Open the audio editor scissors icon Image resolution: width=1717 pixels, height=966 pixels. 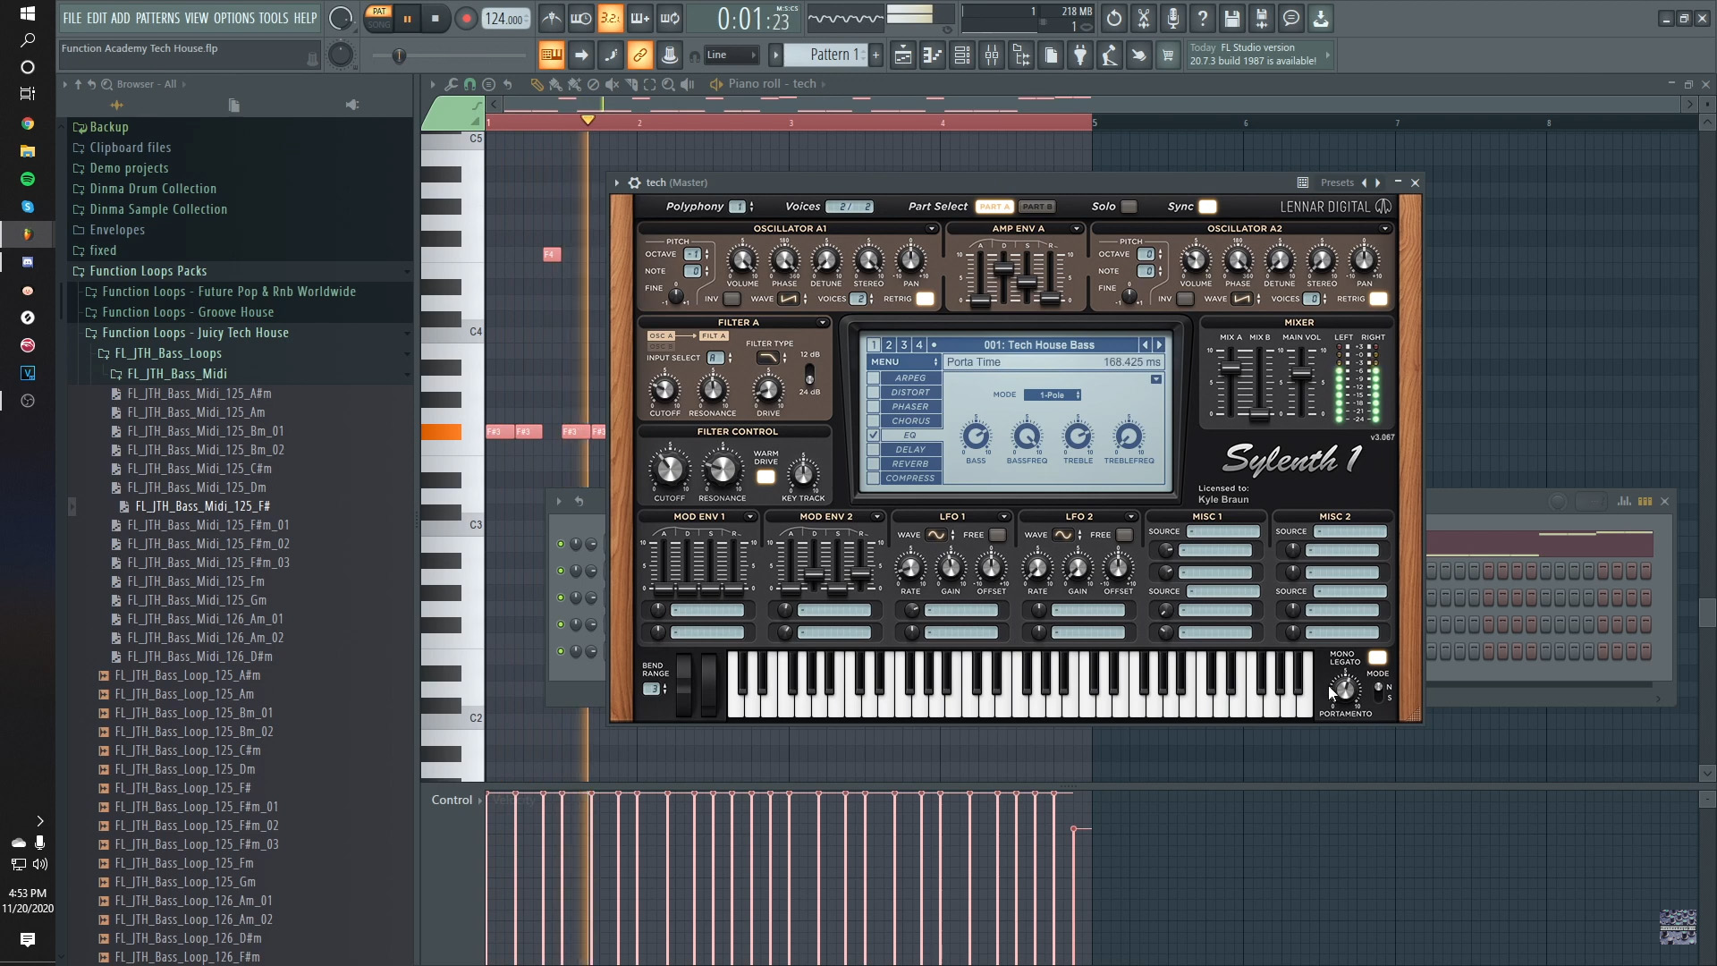click(x=1143, y=18)
